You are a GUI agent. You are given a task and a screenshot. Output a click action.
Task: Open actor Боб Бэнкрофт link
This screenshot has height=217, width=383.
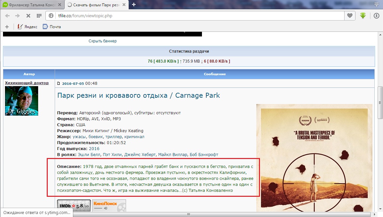coord(204,154)
